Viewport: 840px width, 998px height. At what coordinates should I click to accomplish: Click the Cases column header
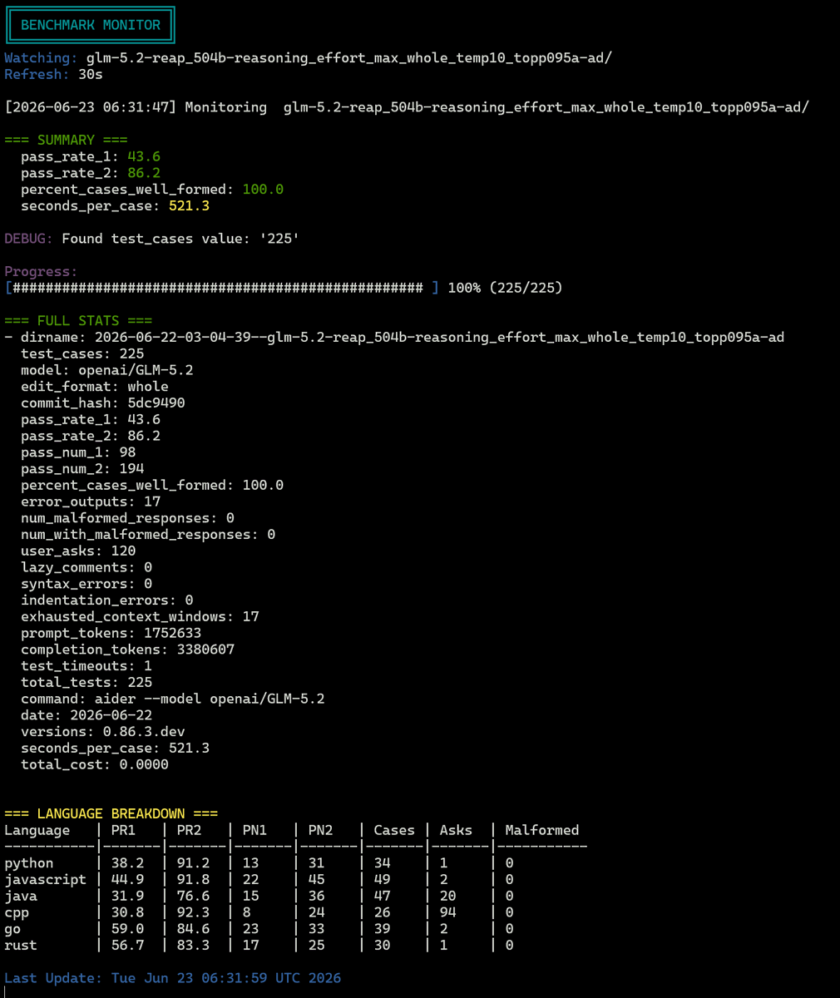click(394, 830)
